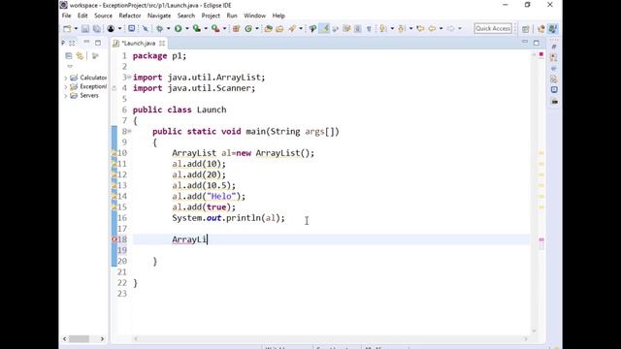This screenshot has width=621, height=349.
Task: Click the Last Edit Location icon
Action: tap(420, 28)
